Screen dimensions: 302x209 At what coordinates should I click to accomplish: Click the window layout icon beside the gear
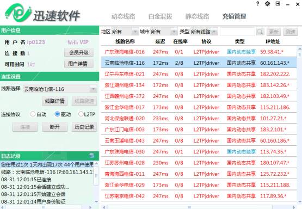coord(278,4)
